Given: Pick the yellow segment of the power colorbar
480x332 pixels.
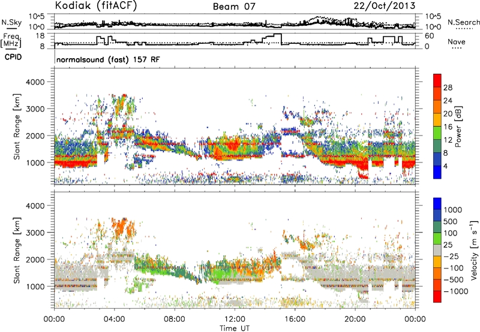Looking at the screenshot, I should click(437, 120).
